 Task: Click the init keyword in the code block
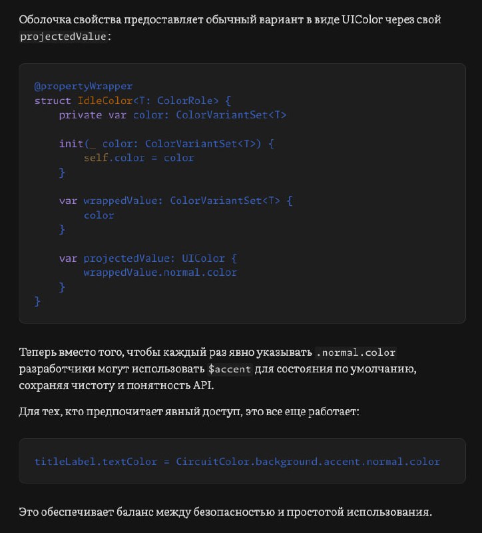pyautogui.click(x=71, y=144)
